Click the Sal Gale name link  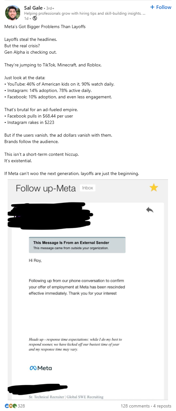tap(34, 7)
